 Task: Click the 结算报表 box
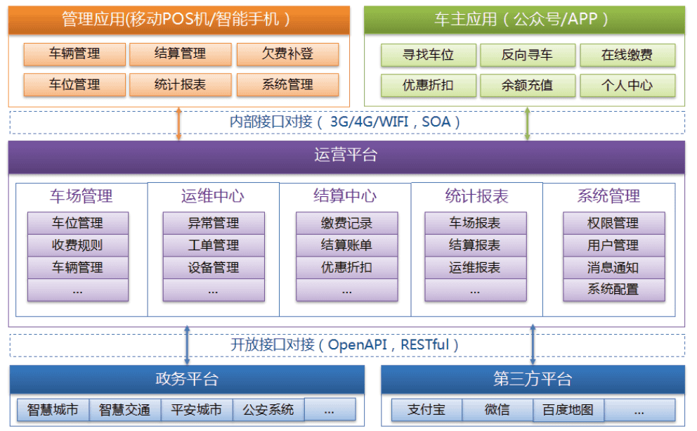pyautogui.click(x=476, y=245)
